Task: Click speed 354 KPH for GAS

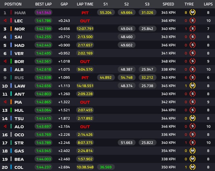Action: [x=168, y=151]
